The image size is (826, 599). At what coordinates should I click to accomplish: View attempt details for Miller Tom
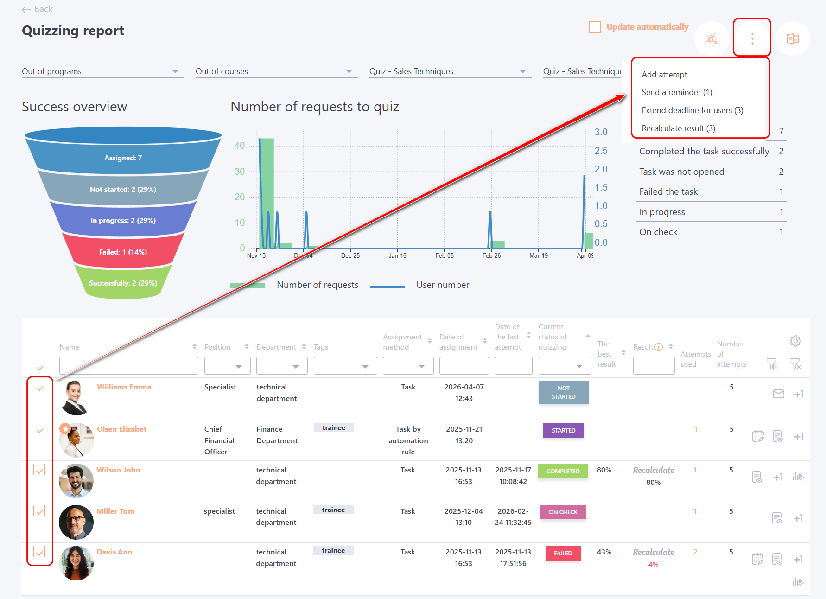[x=777, y=518]
